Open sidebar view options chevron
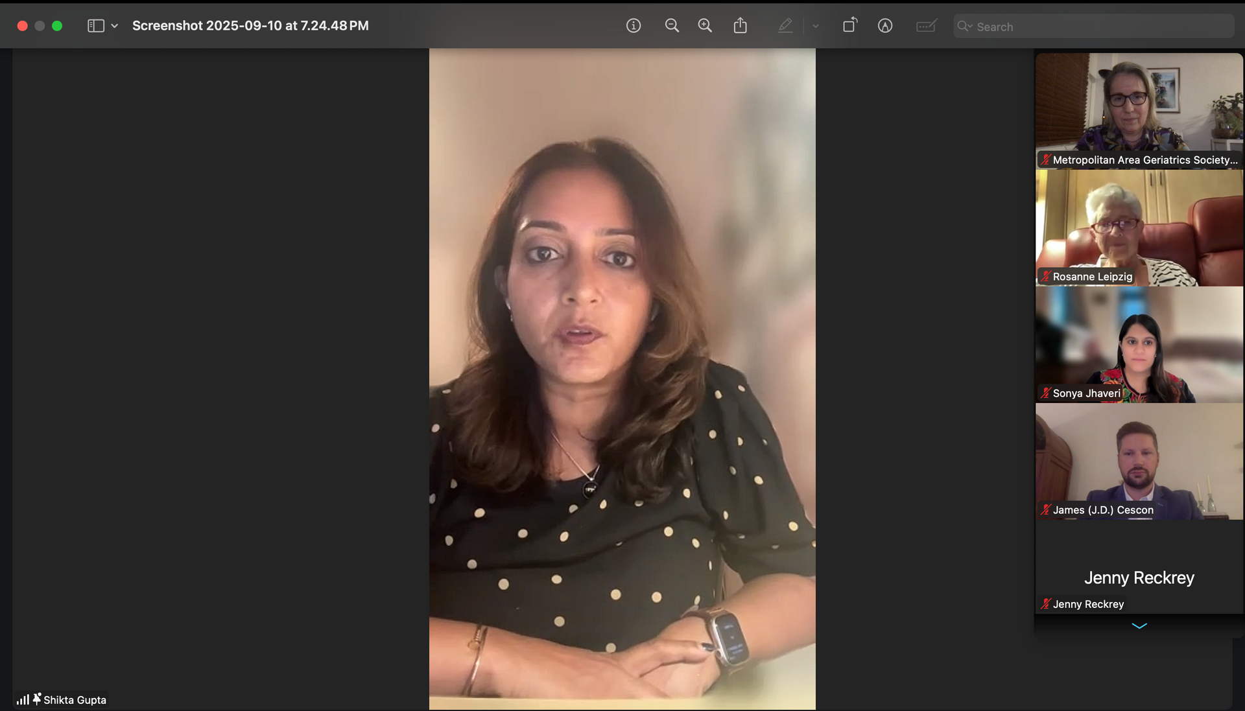The height and width of the screenshot is (711, 1245). coord(115,26)
